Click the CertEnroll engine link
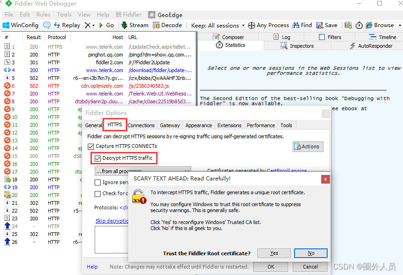 pos(287,170)
